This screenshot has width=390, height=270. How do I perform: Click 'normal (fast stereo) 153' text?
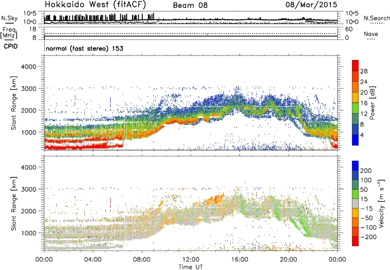click(84, 48)
